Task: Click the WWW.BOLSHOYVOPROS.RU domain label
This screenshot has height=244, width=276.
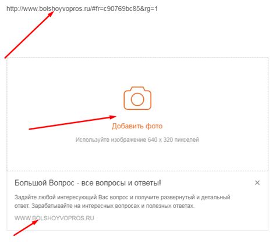Action: pyautogui.click(x=54, y=218)
